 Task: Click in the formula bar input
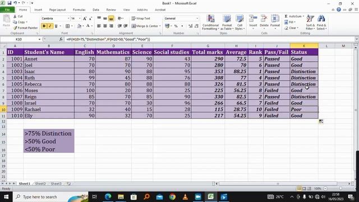209,39
